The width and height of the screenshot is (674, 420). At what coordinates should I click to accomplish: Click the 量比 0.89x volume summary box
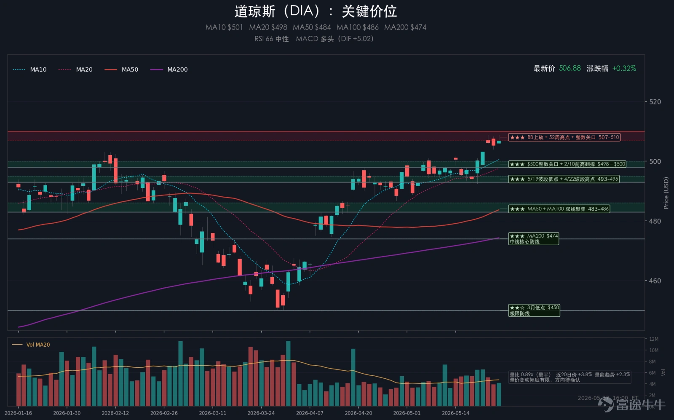[x=570, y=377]
